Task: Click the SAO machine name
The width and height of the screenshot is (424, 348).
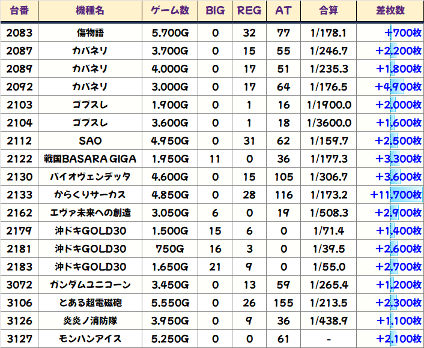Action: click(89, 141)
